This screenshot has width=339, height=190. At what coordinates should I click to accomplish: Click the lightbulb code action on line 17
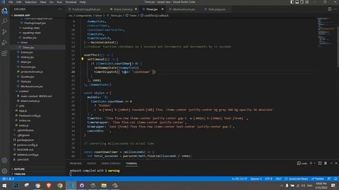[x=83, y=59]
